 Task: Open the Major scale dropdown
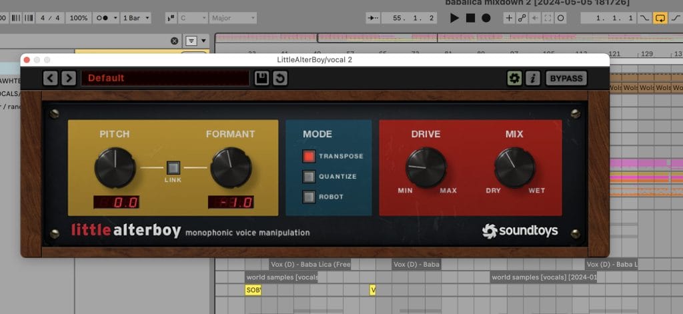pyautogui.click(x=238, y=18)
